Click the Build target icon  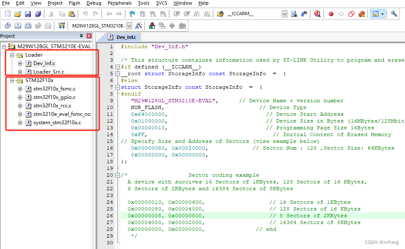(x=17, y=25)
